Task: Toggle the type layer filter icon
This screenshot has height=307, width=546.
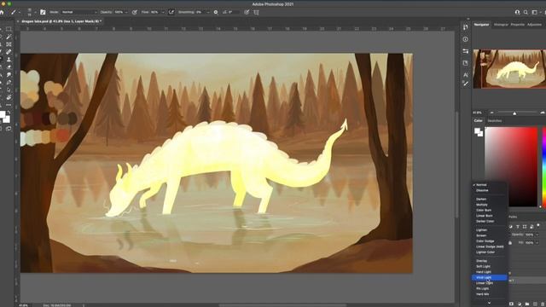Action: (518, 227)
